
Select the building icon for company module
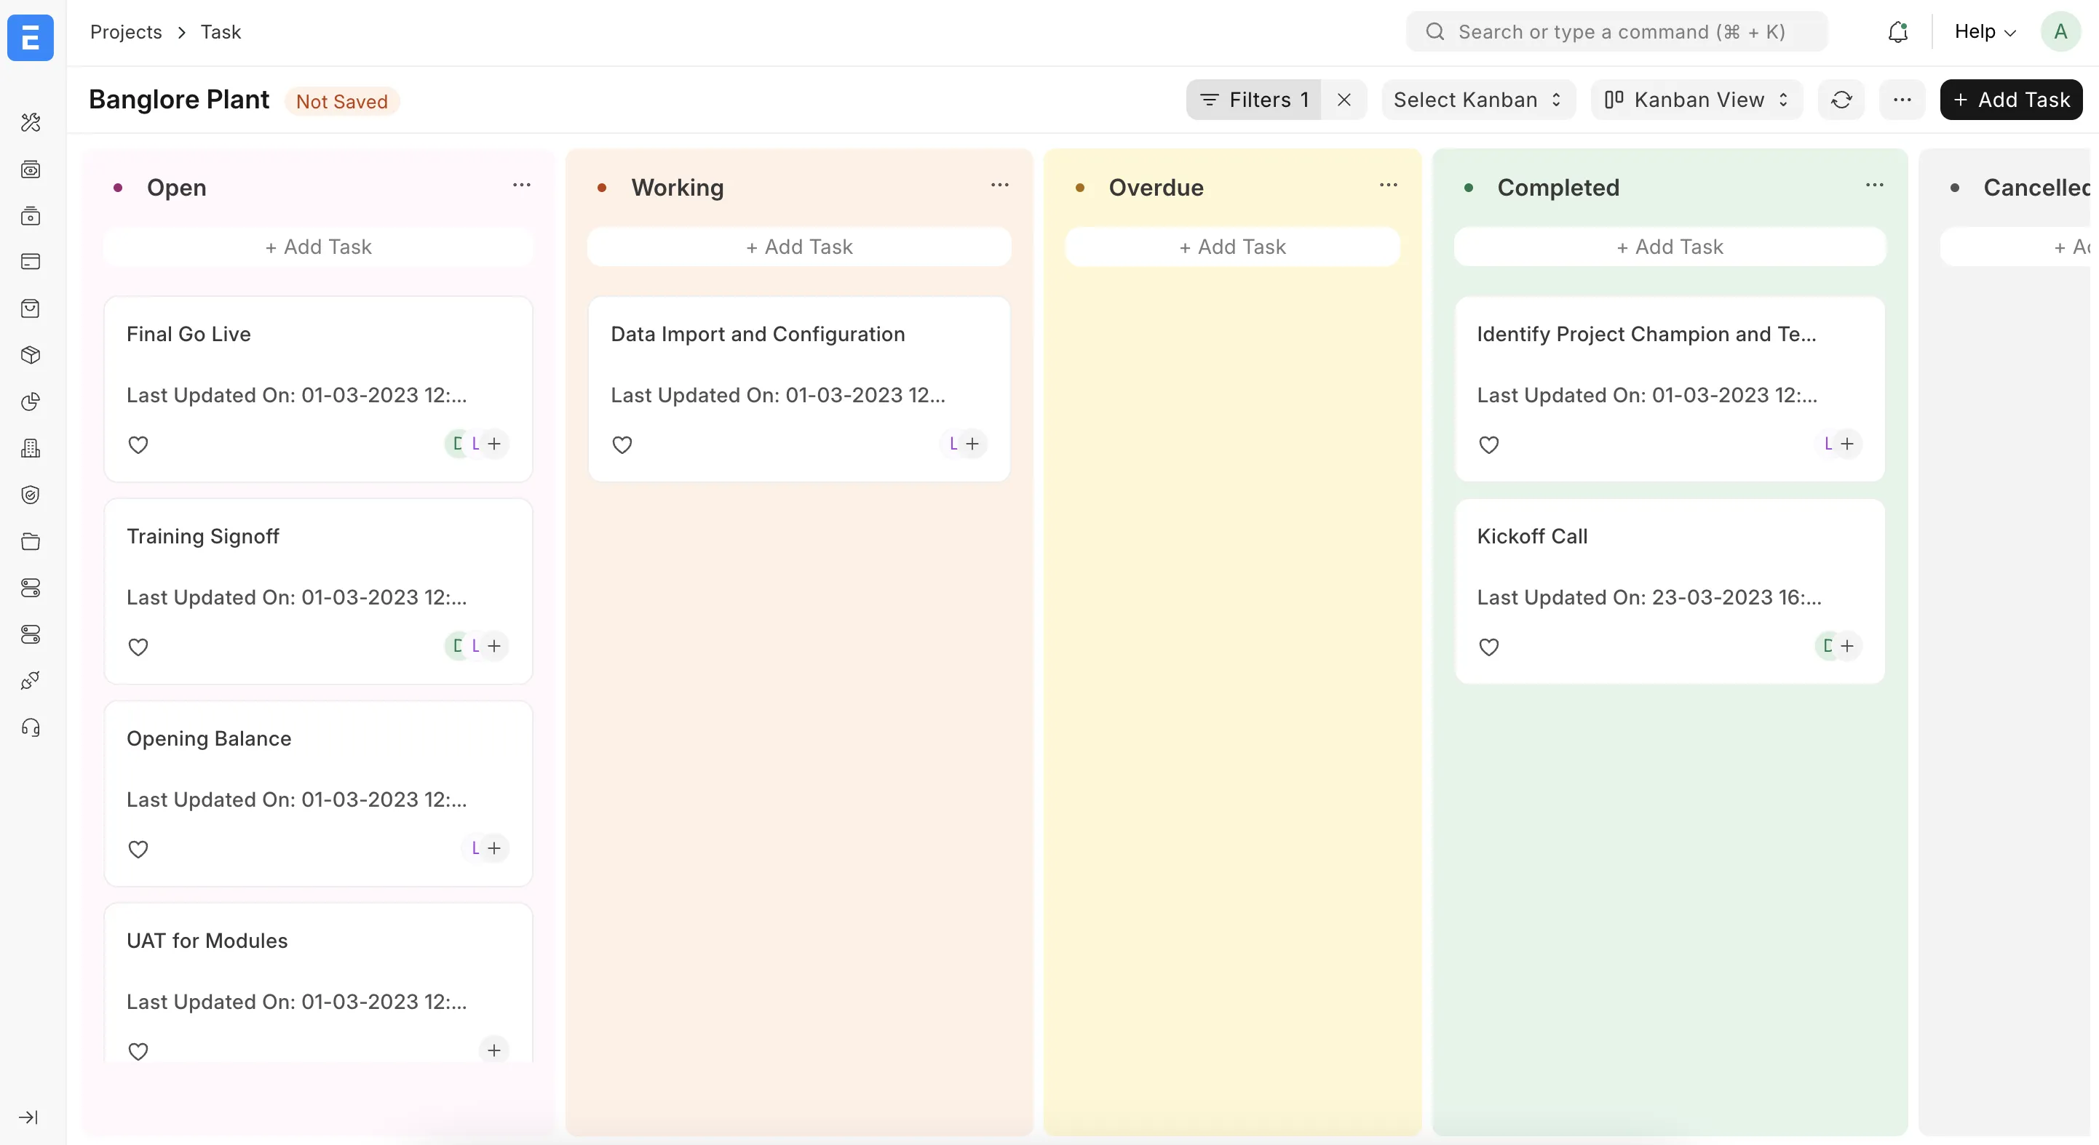(x=31, y=448)
